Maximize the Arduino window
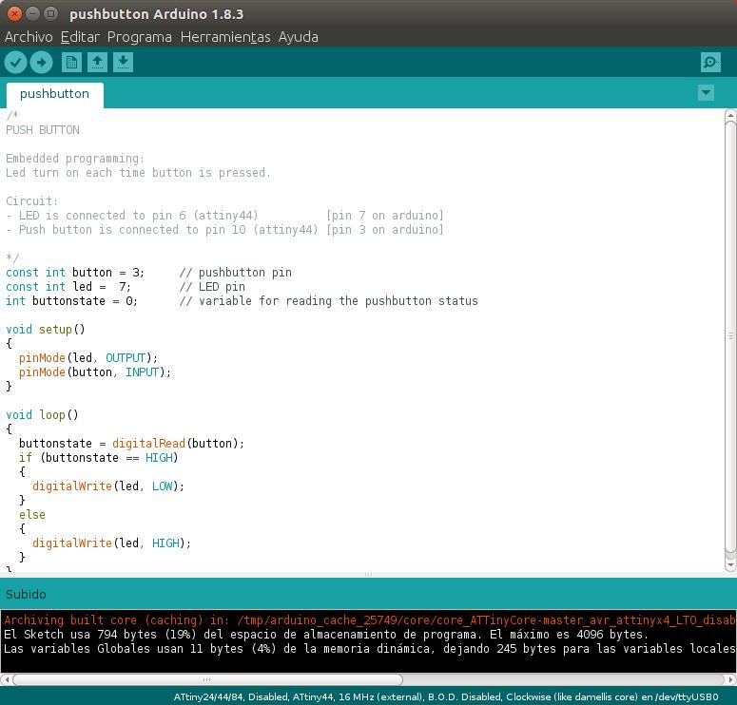Image resolution: width=737 pixels, height=705 pixels. 50,13
